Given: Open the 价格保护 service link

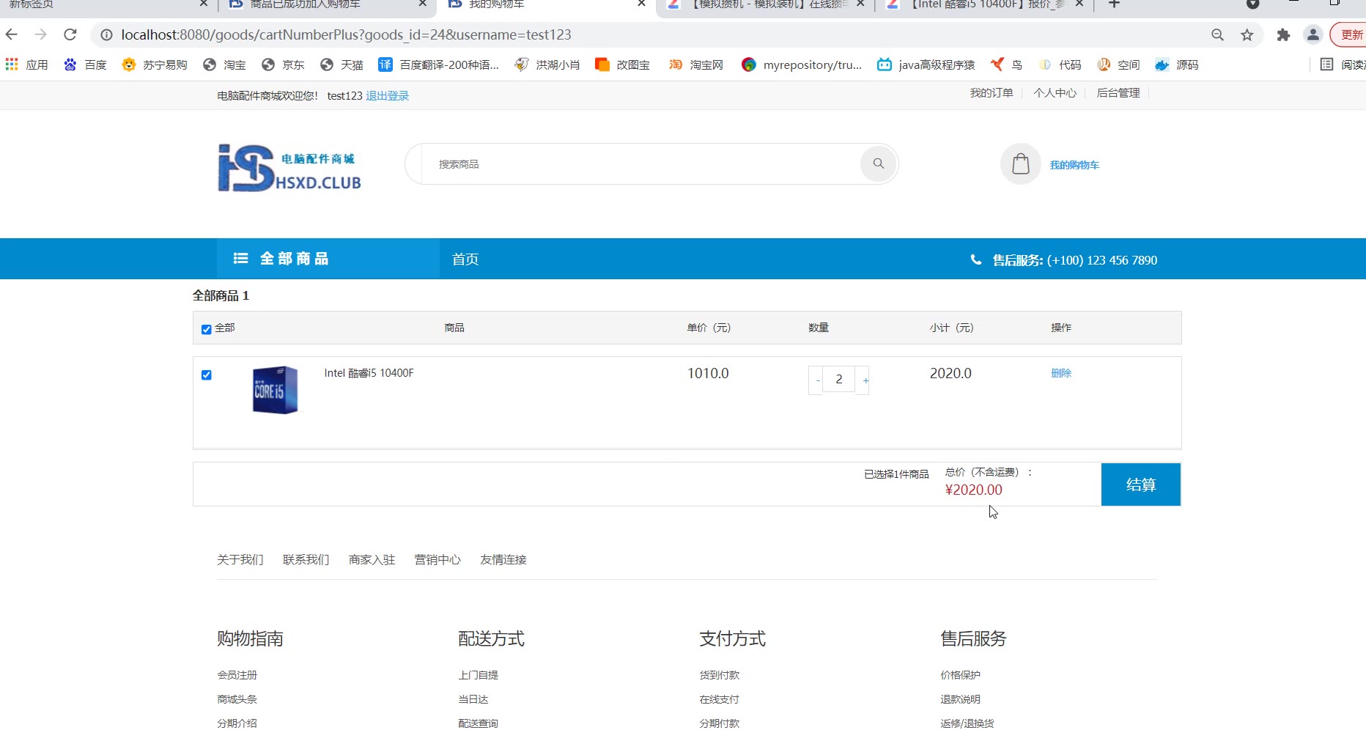Looking at the screenshot, I should tap(961, 675).
